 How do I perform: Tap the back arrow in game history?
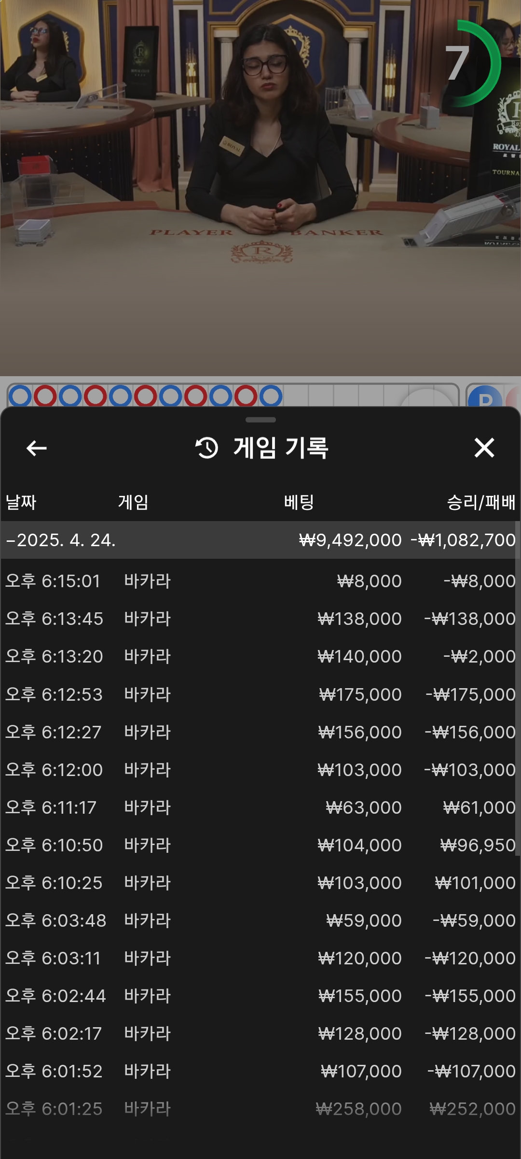[x=36, y=448]
